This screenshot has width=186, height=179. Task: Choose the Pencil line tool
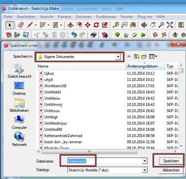pos(30,25)
